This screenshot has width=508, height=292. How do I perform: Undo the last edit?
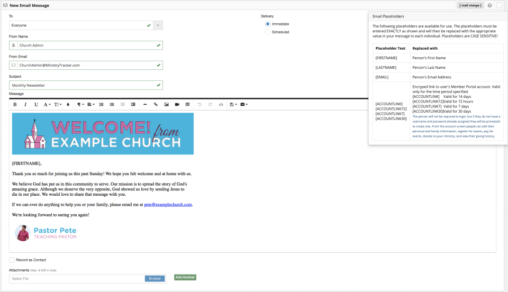(199, 105)
